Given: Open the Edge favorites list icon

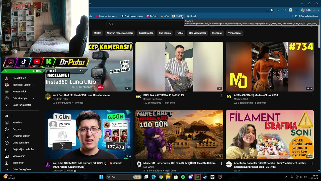Looking at the screenshot, I should point(284,10).
